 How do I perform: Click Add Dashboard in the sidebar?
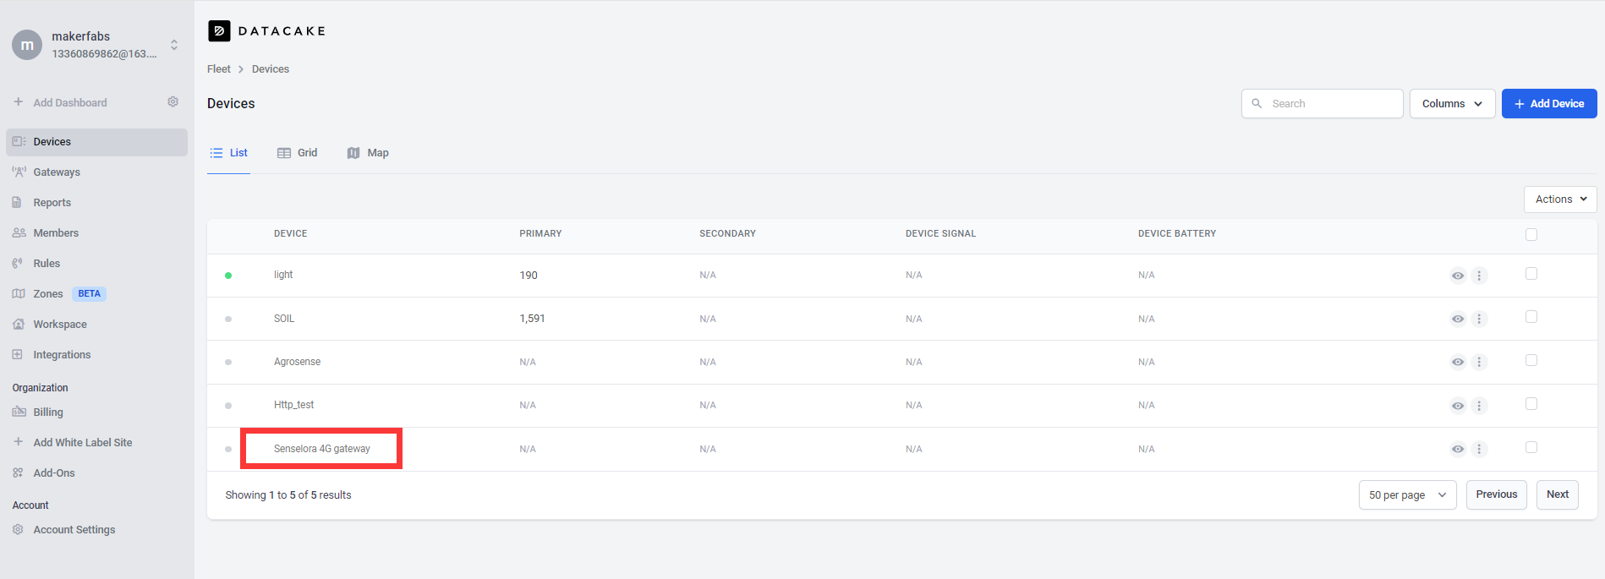[70, 103]
